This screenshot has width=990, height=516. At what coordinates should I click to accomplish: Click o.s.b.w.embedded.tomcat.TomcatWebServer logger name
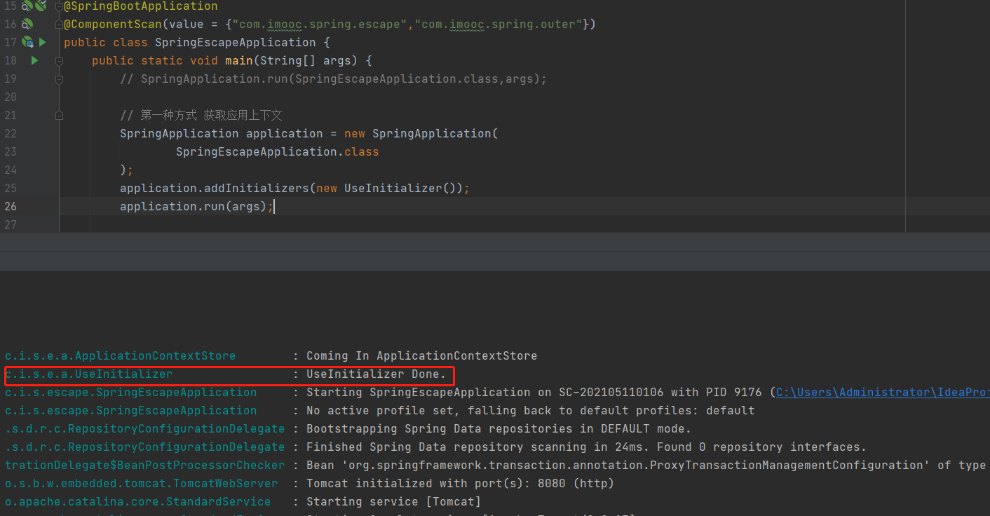coord(142,484)
